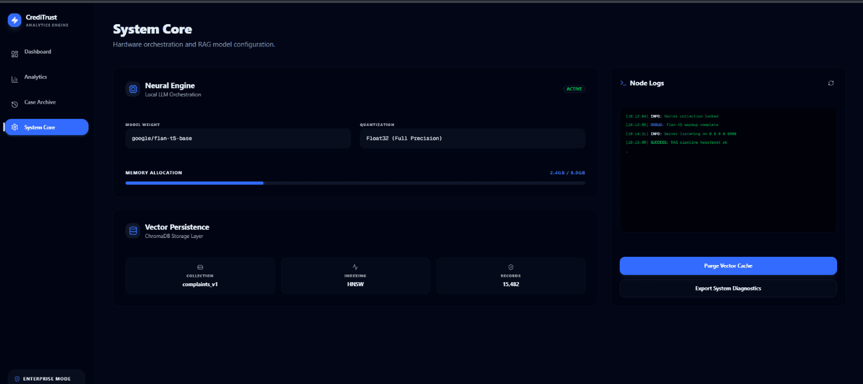Click the Indexing activity pulse icon
The height and width of the screenshot is (384, 863).
[355, 267]
